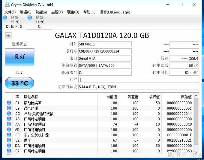Click blue status orb for C: disk
The height and width of the screenshot is (160, 204).
click(x=30, y=17)
